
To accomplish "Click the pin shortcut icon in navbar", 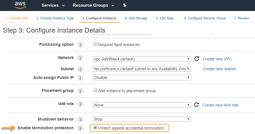I will tap(125, 5).
